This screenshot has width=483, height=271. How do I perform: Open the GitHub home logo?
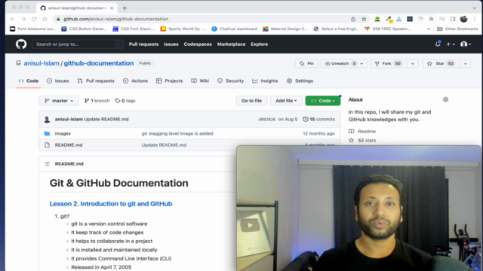click(x=21, y=44)
